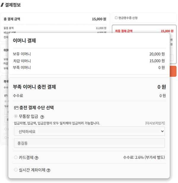Pick the 실시간 계좌이체 radio option
The image size is (178, 183).
16,170
